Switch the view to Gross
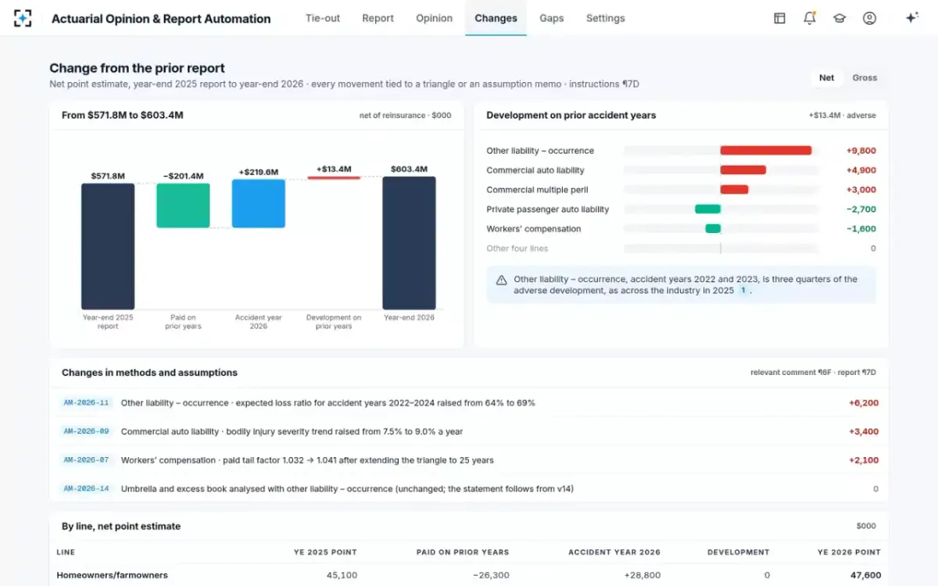This screenshot has height=586, width=938. 865,78
